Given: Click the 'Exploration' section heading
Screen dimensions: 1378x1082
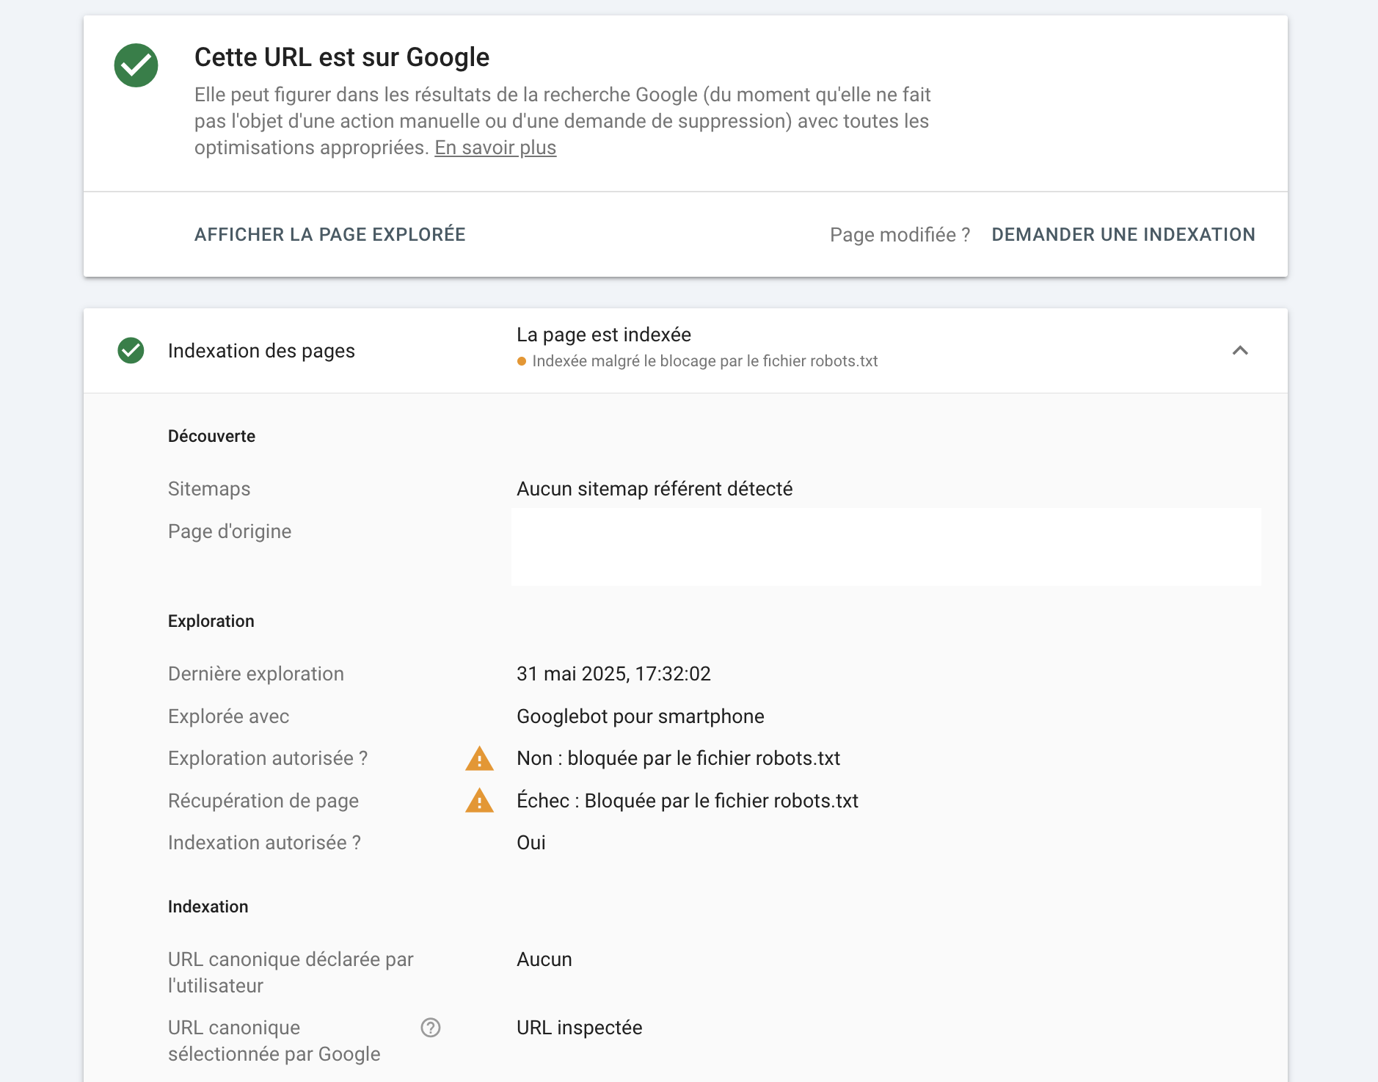Looking at the screenshot, I should pyautogui.click(x=211, y=621).
